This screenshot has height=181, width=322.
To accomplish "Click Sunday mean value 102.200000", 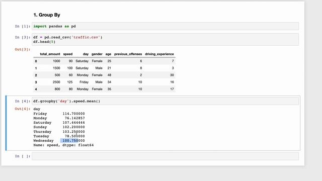I will coord(74,127).
